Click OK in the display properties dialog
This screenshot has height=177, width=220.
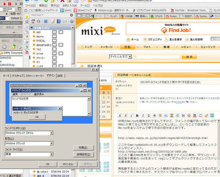tap(48, 164)
